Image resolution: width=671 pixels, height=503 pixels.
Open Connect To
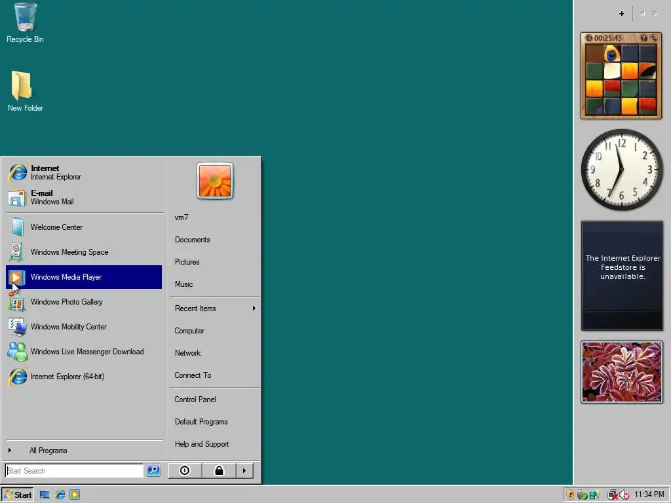coord(215,375)
